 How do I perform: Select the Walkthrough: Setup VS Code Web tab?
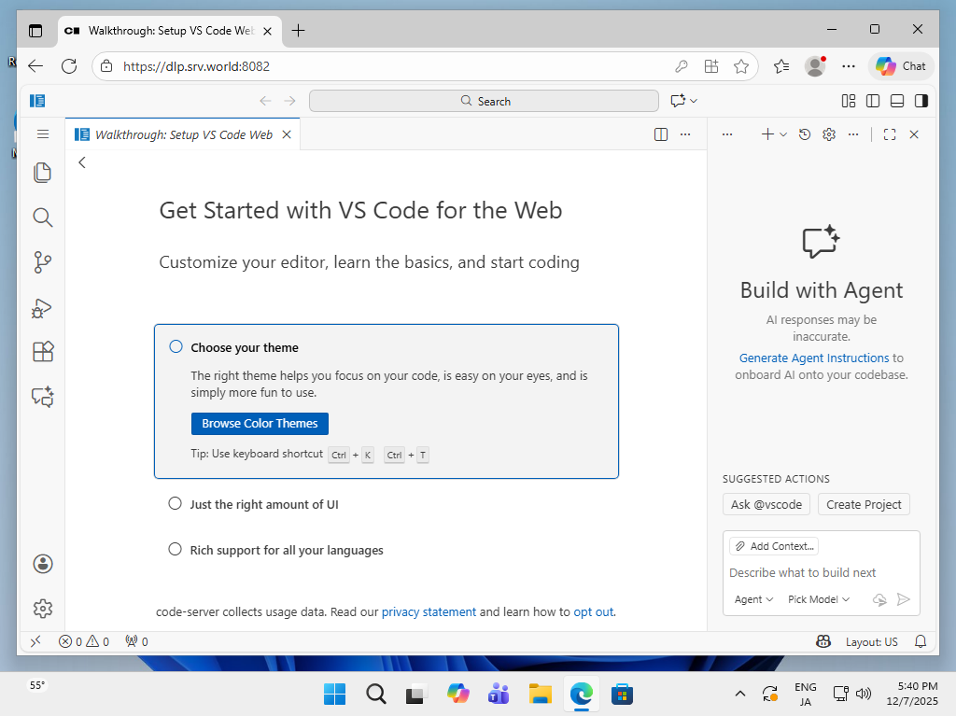point(184,134)
